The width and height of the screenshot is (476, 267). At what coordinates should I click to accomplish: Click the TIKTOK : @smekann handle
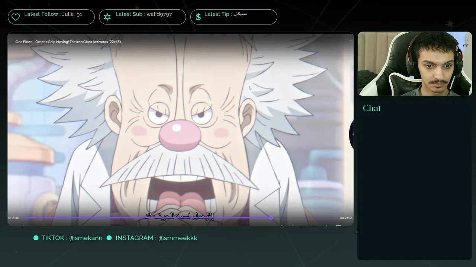click(72, 238)
